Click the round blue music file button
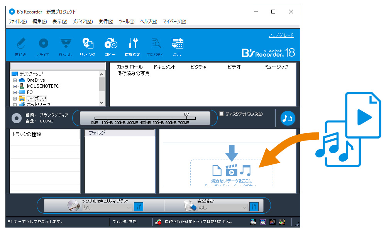The width and height of the screenshot is (386, 231). point(288,118)
